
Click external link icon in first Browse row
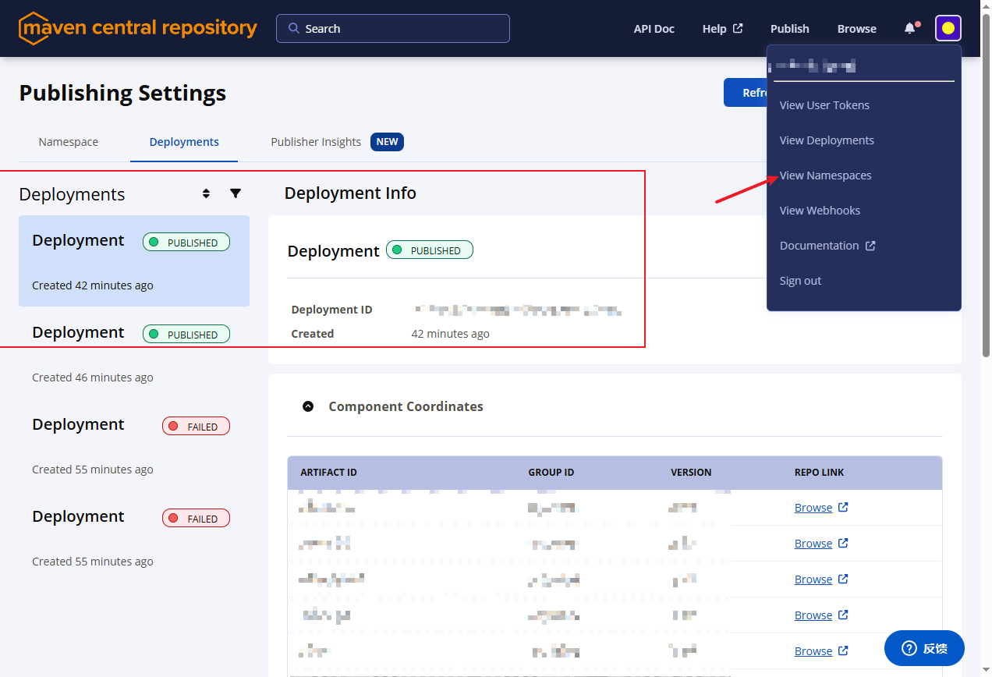(x=843, y=507)
